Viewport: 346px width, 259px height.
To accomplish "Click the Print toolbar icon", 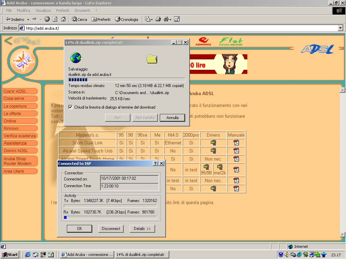I will pos(158,19).
